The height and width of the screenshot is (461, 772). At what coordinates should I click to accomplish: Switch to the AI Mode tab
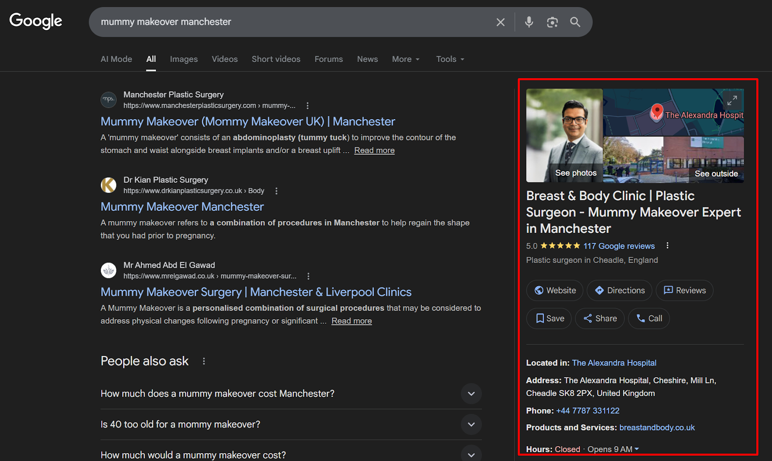[x=116, y=59]
